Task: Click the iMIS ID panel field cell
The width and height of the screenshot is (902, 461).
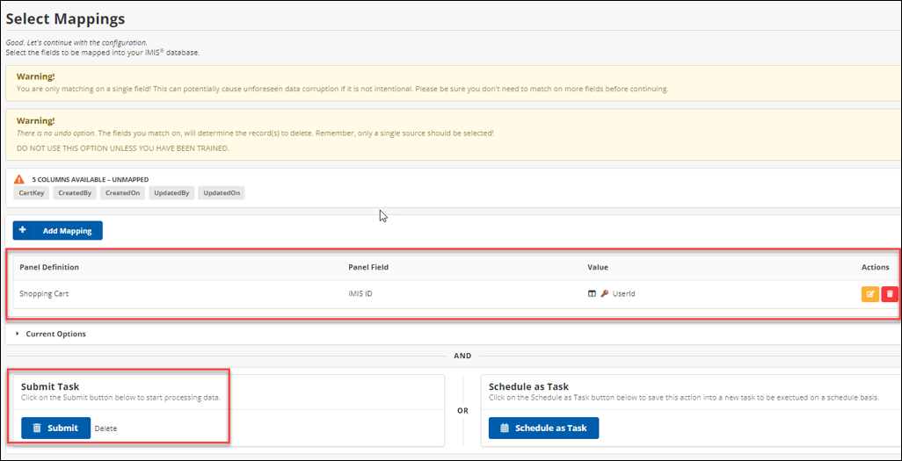Action: point(360,293)
